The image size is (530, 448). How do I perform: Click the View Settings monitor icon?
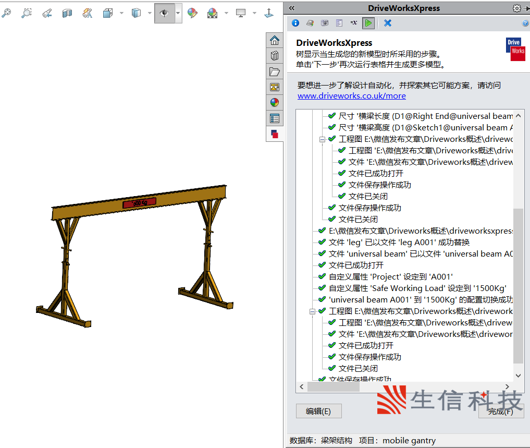point(241,13)
